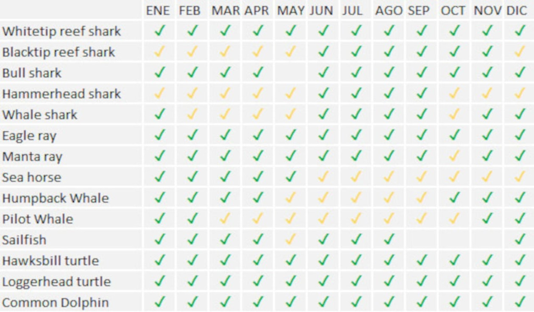Image resolution: width=534 pixels, height=312 pixels.
Task: Click the yellow check for Whale shark in MAR
Action: click(225, 114)
